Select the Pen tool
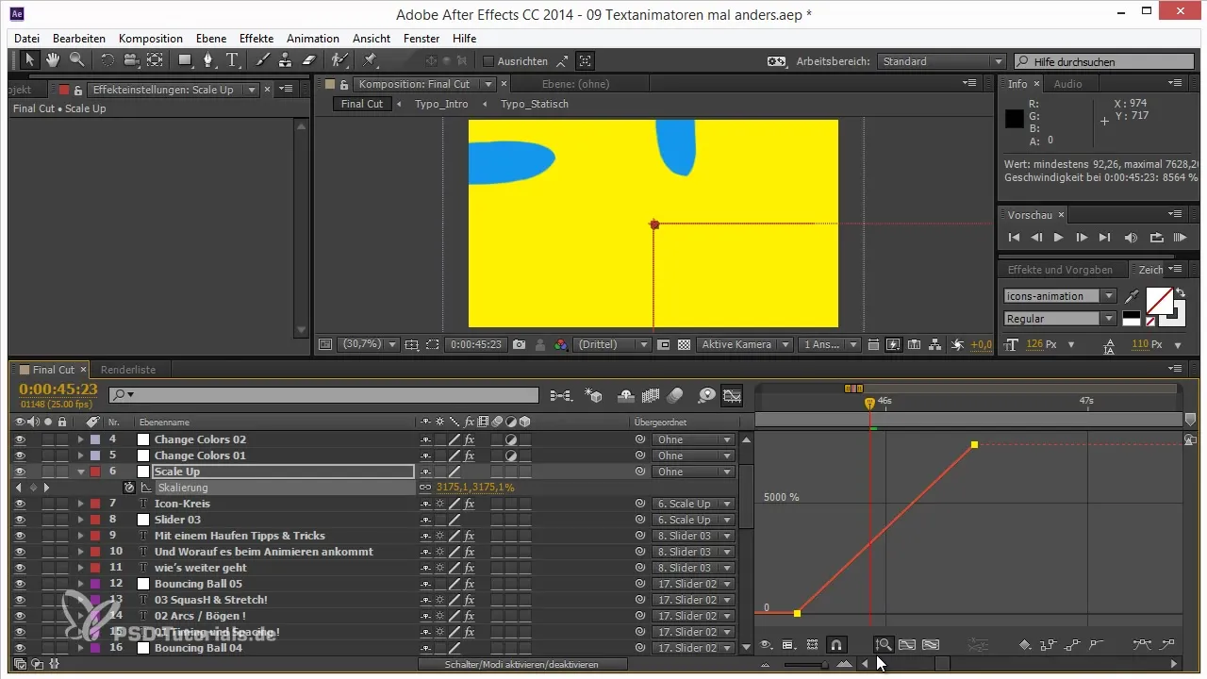 209,60
